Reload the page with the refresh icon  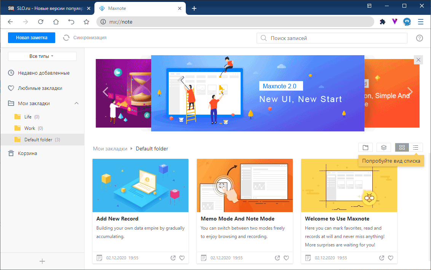[x=41, y=22]
